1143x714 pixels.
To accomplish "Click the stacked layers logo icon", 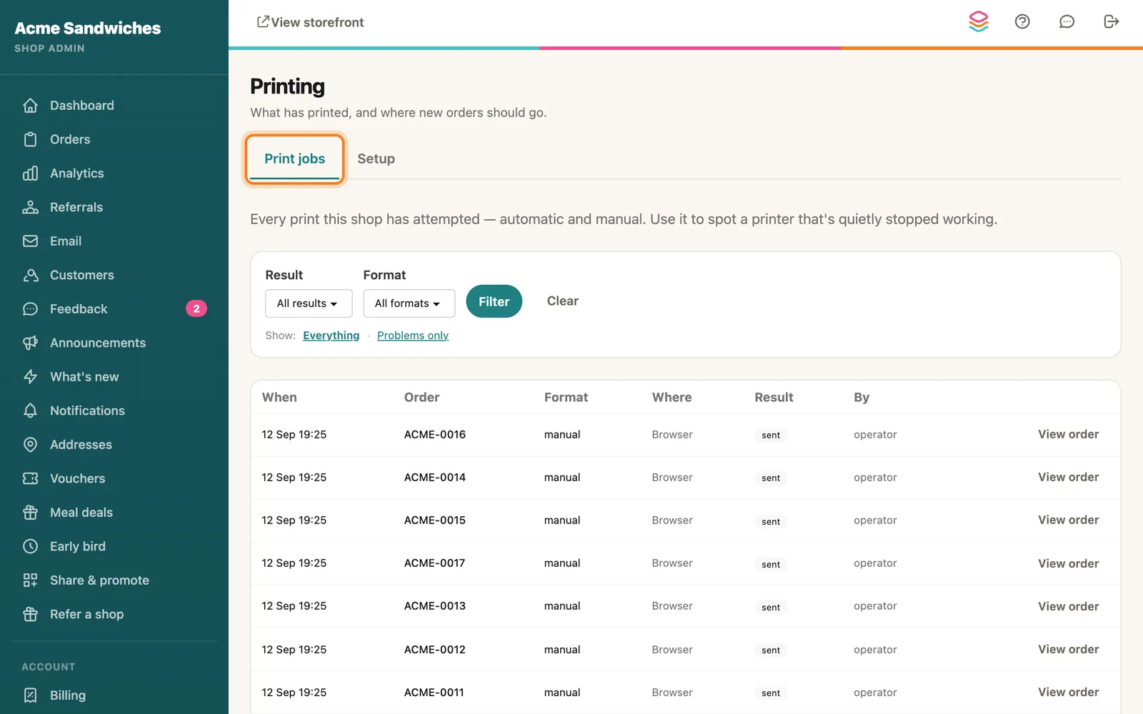I will click(x=979, y=21).
